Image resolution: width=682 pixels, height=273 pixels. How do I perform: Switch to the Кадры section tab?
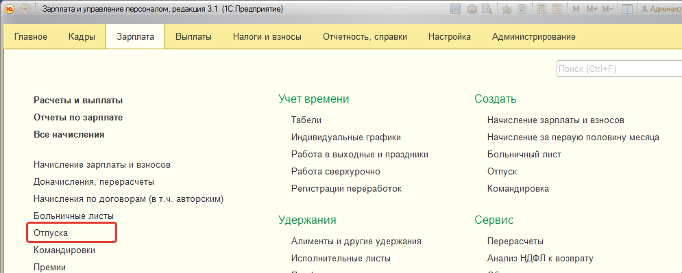point(82,37)
